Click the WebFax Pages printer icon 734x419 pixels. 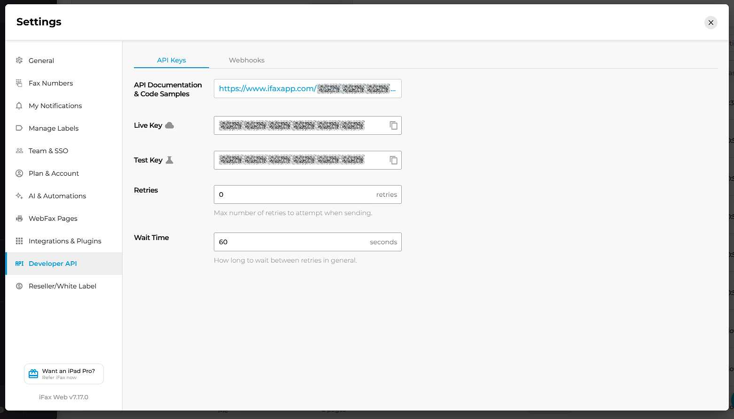19,218
